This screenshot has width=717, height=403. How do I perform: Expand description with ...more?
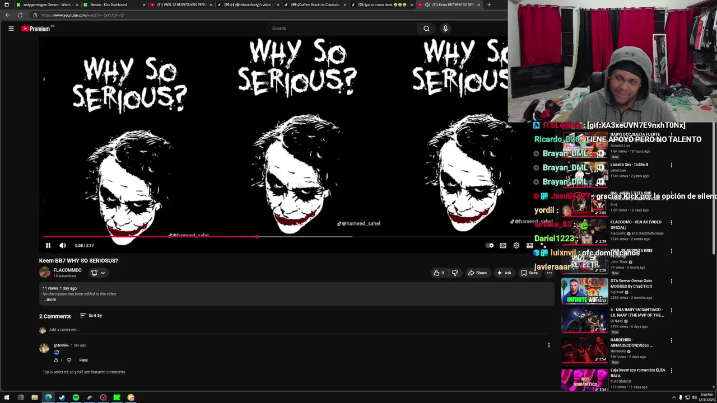pos(50,299)
